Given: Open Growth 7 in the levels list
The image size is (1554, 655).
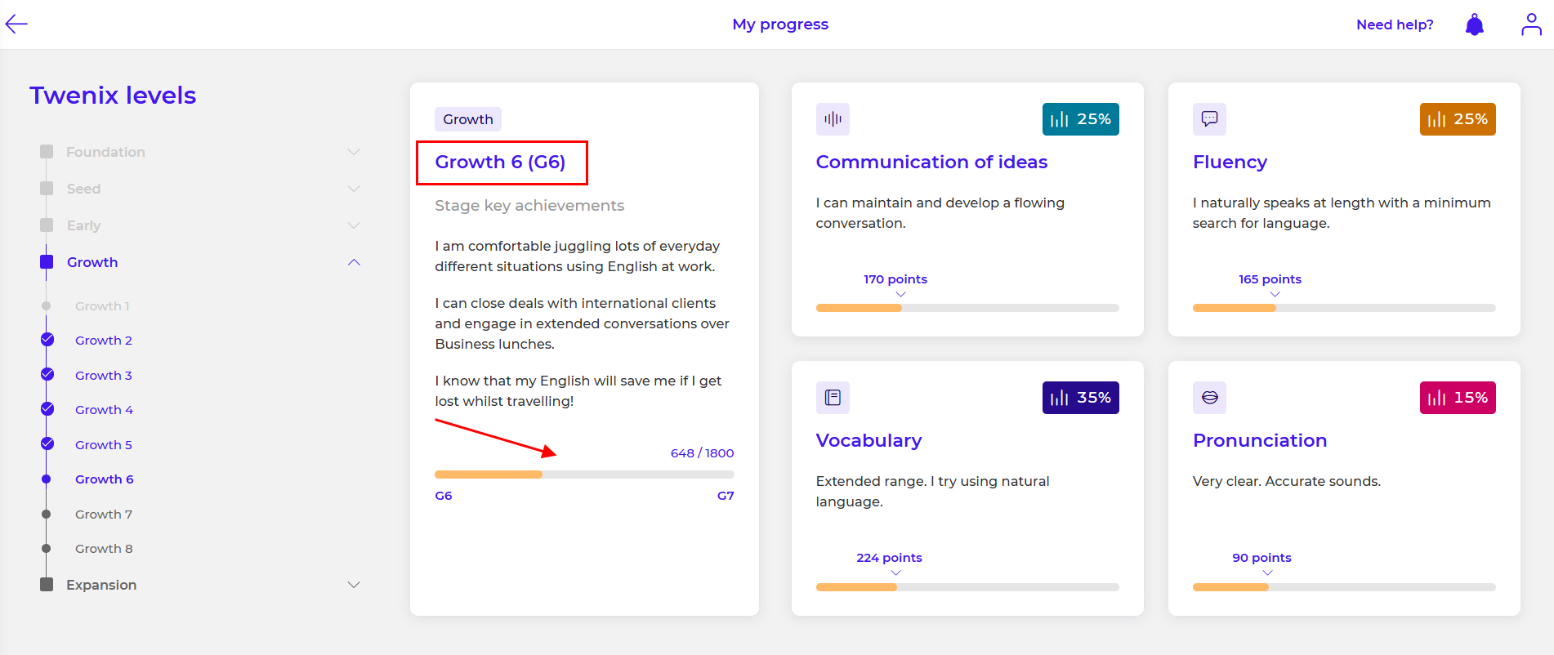Looking at the screenshot, I should point(103,515).
